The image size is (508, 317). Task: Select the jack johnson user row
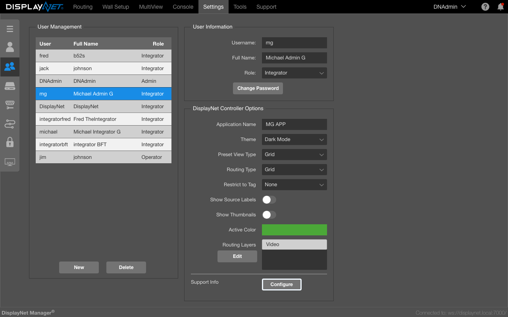click(x=104, y=69)
